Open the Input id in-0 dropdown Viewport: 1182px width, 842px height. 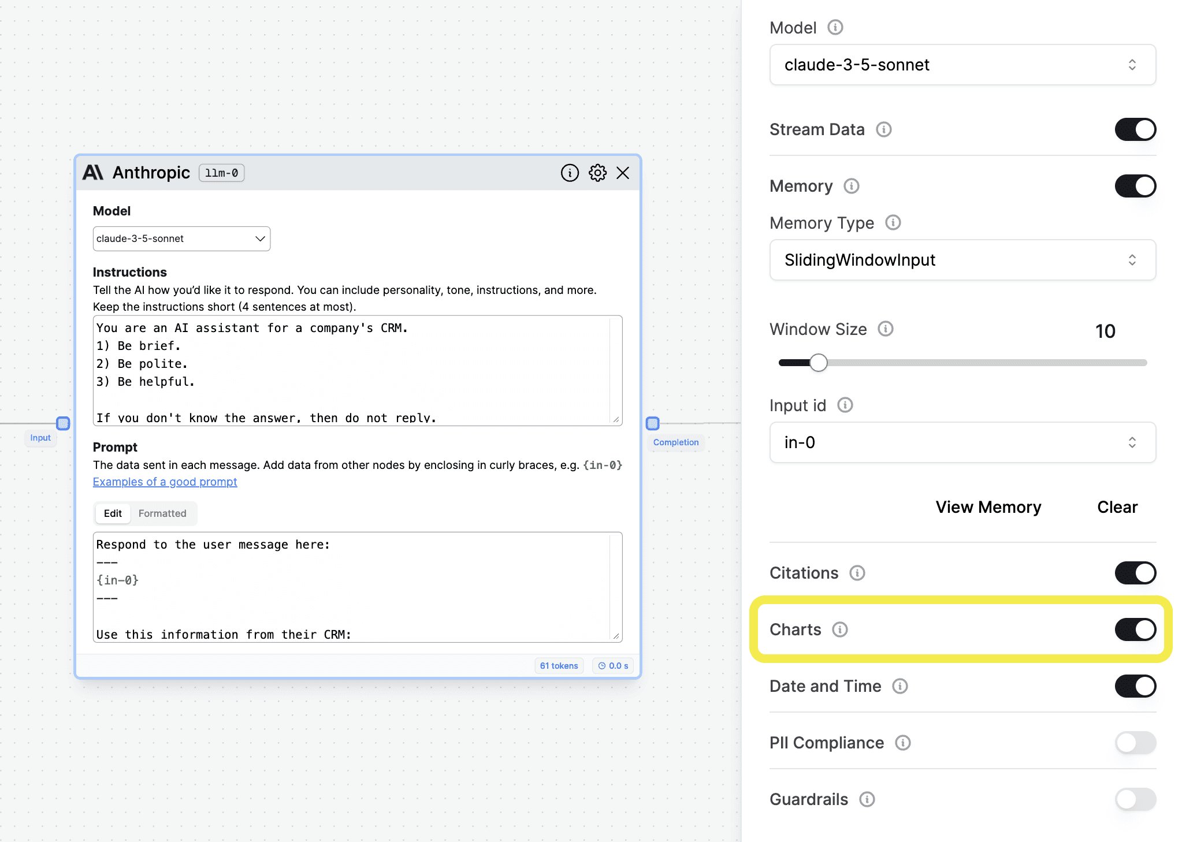point(962,442)
